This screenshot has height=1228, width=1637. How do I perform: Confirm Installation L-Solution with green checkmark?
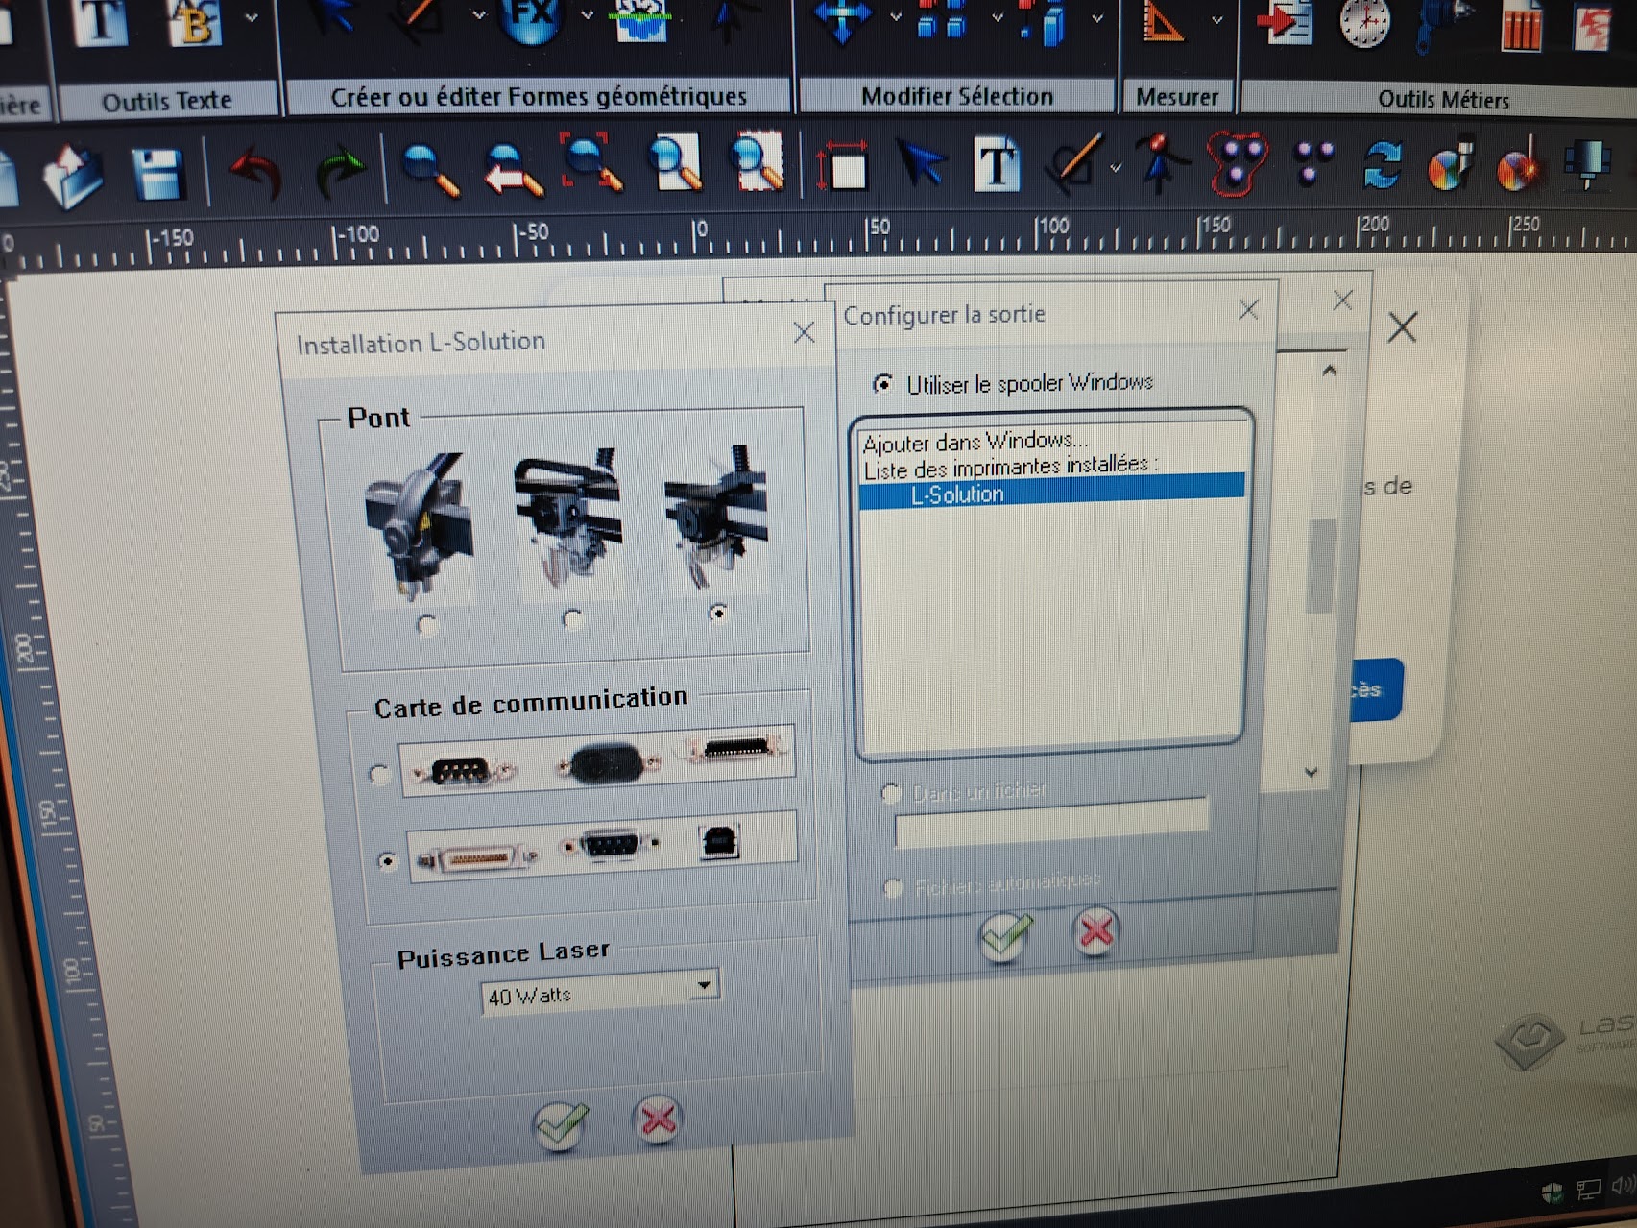click(560, 1124)
